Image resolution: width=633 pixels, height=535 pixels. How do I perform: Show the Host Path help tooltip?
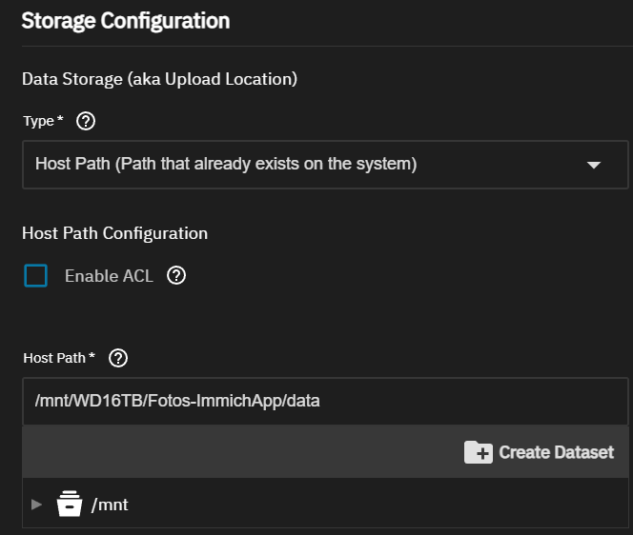pos(118,358)
